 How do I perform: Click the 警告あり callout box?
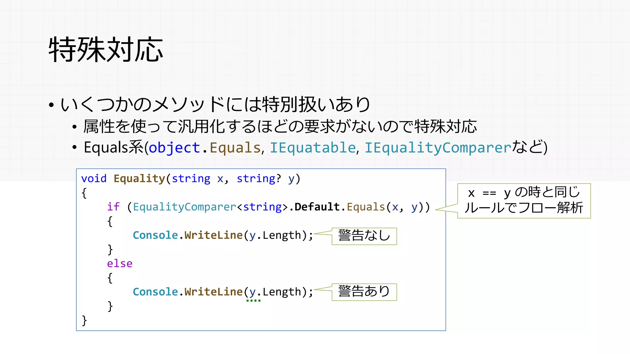coord(364,292)
